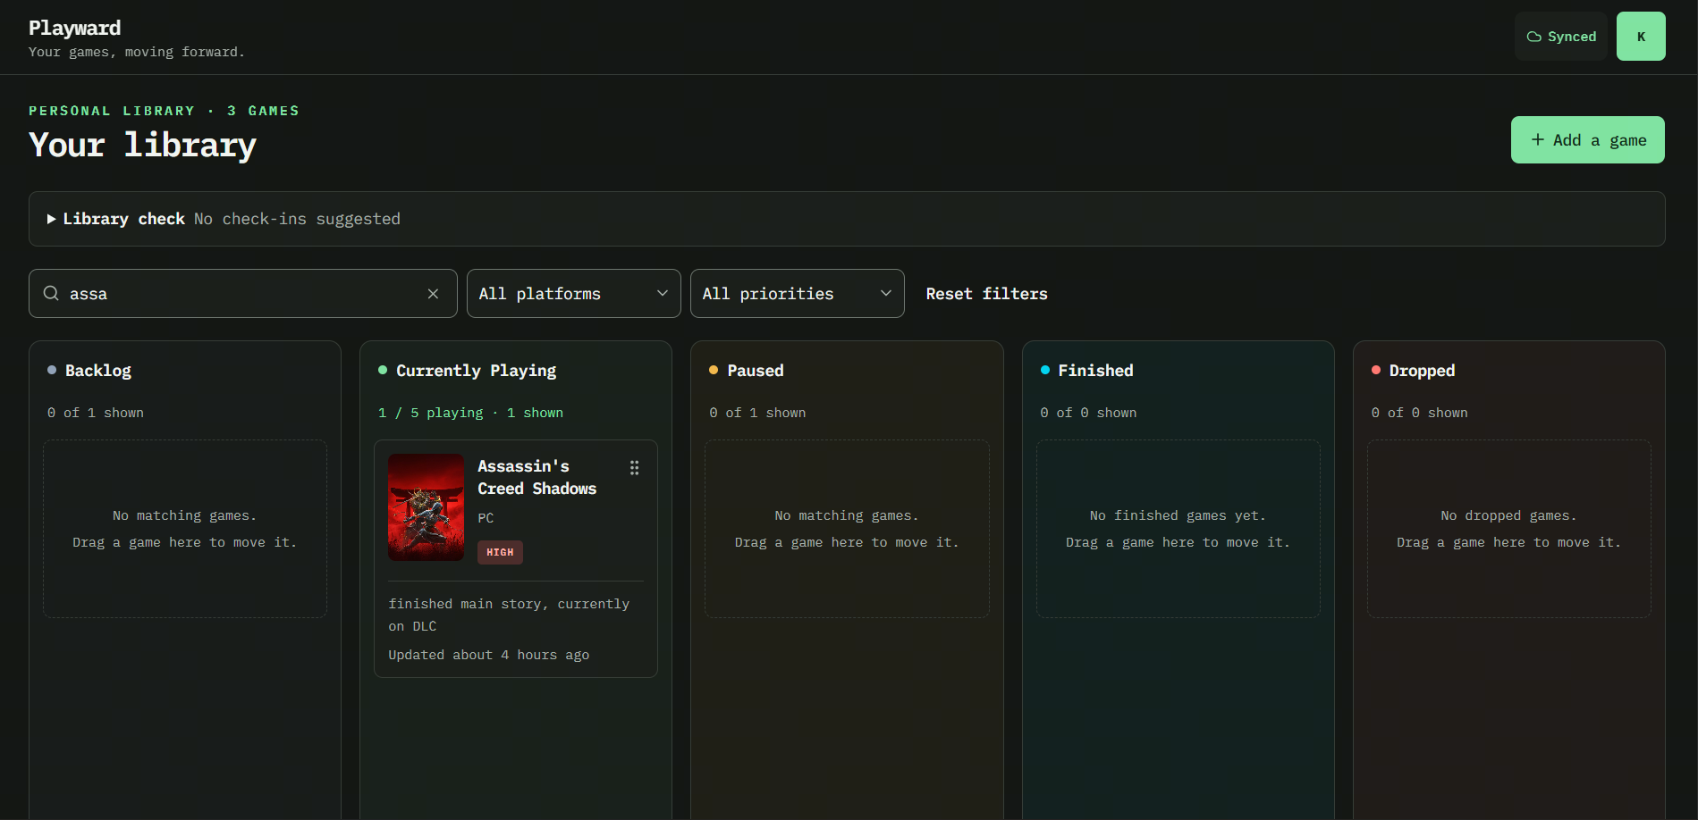Click 'PERSONAL LIBRARY · 3 GAMES' label
Image resolution: width=1698 pixels, height=820 pixels.
(164, 111)
